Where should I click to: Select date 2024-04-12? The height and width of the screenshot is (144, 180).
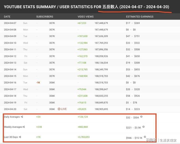pyautogui.click(x=10, y=56)
